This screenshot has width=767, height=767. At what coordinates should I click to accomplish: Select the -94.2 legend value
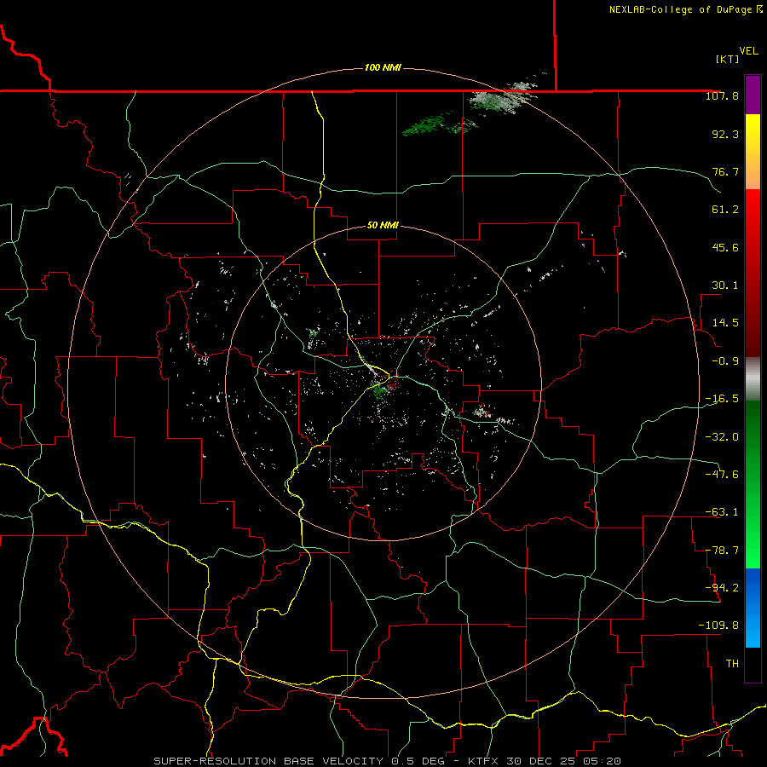pos(722,587)
